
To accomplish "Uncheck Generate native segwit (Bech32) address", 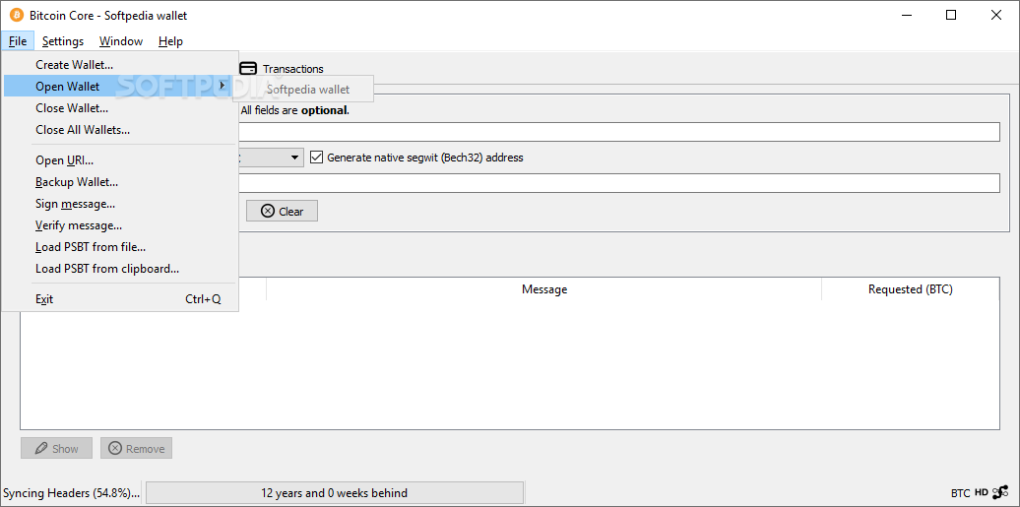I will tap(317, 157).
